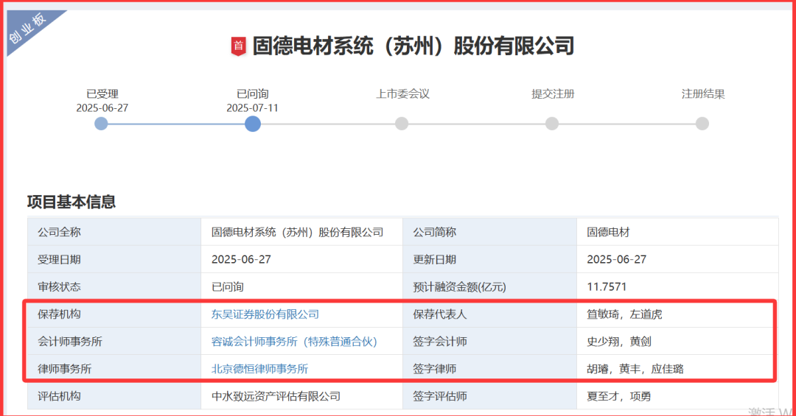Click the 注册结果 stage label
The width and height of the screenshot is (796, 416).
[x=703, y=94]
